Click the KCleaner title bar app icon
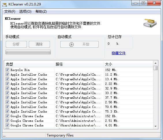This screenshot has height=140, width=163. tap(5, 4)
